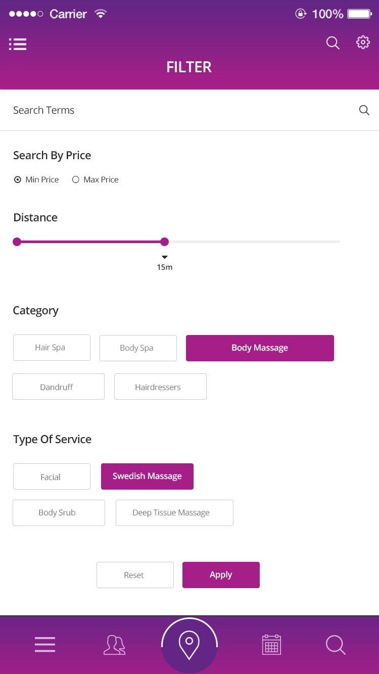Click the Type Of Service heading

click(x=52, y=440)
